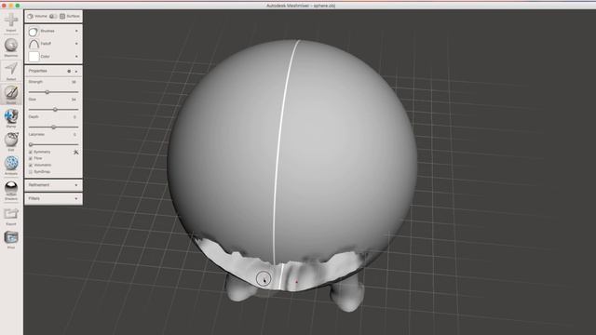The width and height of the screenshot is (596, 335).
Task: Expand the Falloff dropdown arrow
Action: pyautogui.click(x=76, y=44)
